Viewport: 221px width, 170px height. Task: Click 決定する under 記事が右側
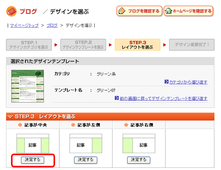[138, 160]
